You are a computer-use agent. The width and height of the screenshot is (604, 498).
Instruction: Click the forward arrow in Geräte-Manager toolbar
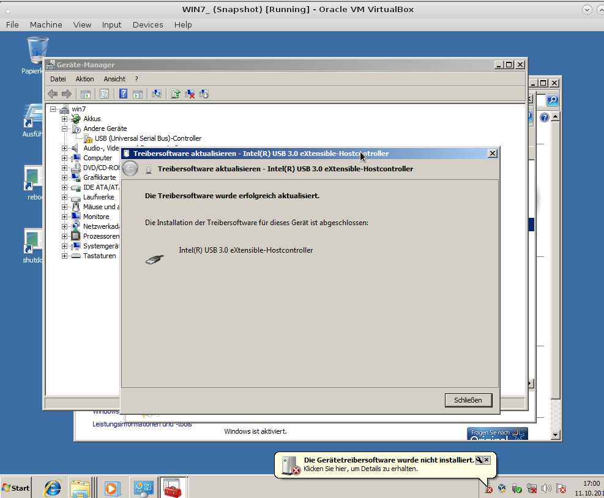coord(67,94)
